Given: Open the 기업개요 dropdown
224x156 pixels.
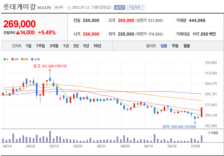Looking at the screenshot, I should tap(136, 8).
